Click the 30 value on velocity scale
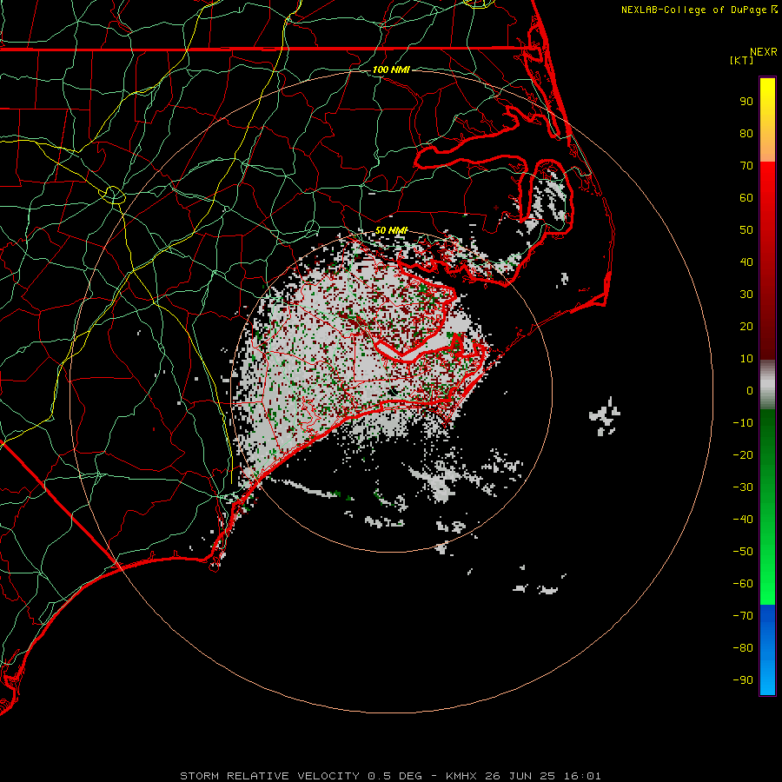This screenshot has height=782, width=782. click(x=746, y=295)
